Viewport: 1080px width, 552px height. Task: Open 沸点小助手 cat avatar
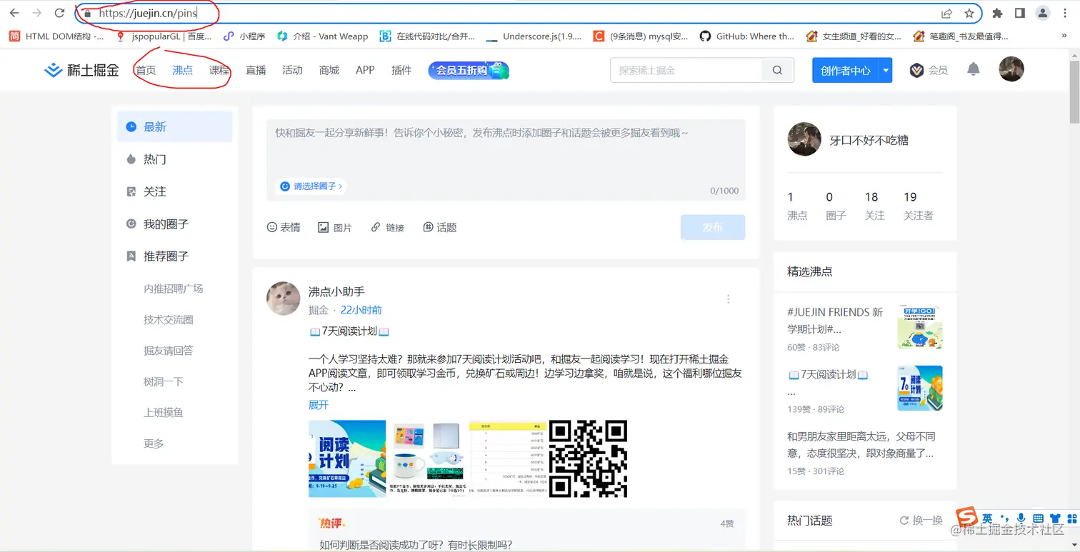(284, 298)
